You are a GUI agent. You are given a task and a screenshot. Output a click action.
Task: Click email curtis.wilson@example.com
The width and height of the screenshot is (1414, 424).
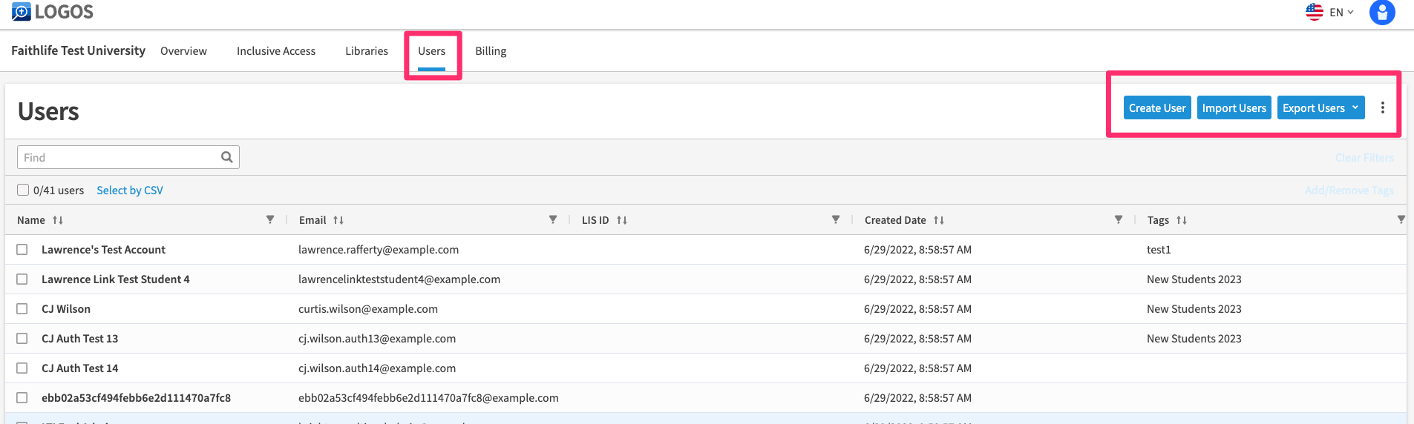point(368,309)
